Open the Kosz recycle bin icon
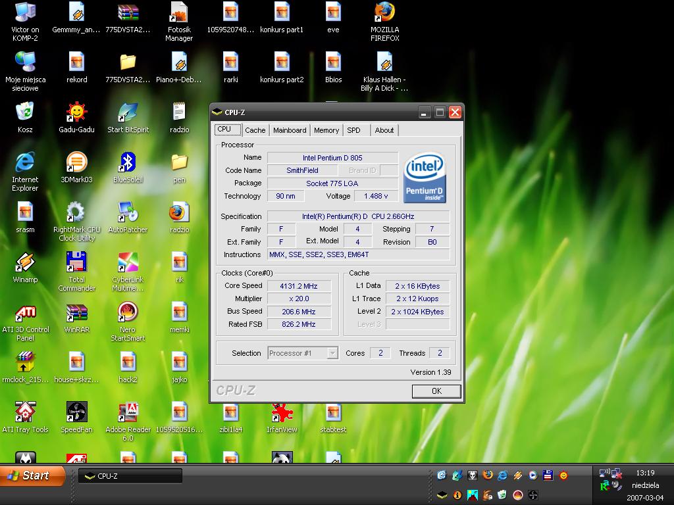 [25, 117]
